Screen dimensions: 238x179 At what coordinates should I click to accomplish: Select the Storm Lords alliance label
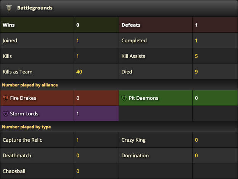click(x=24, y=113)
